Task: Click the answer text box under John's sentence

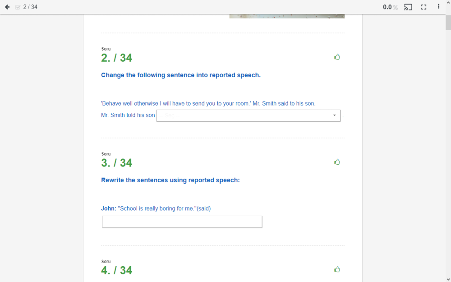Action: coord(182,222)
